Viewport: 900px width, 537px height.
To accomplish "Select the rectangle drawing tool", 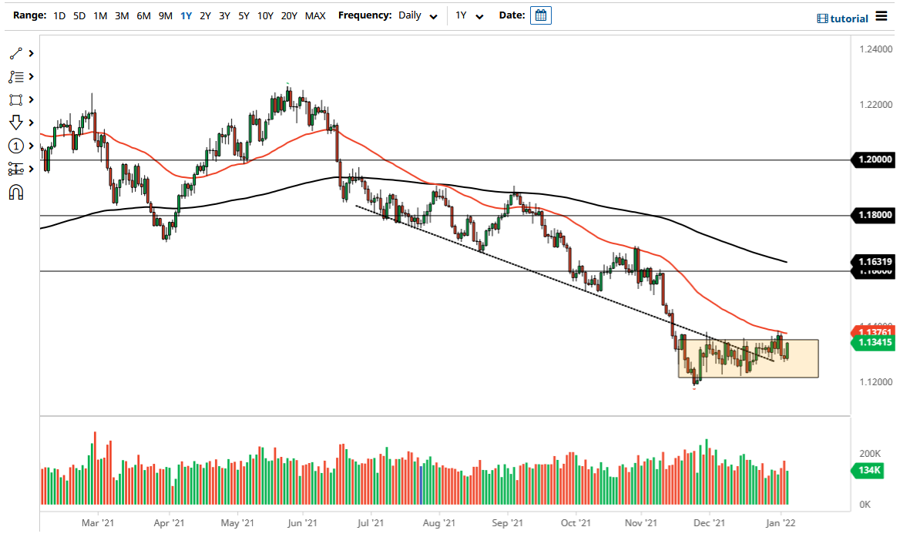I will point(17,99).
